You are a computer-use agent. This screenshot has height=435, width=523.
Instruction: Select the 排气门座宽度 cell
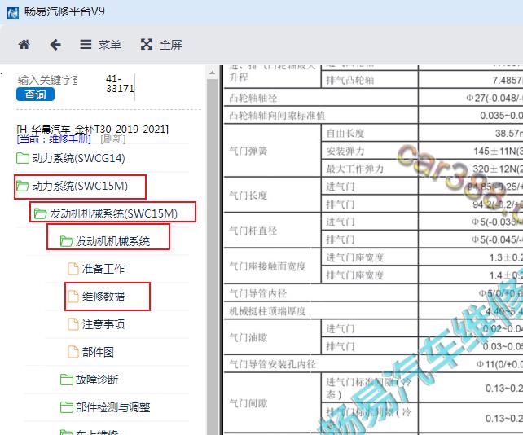click(370, 275)
